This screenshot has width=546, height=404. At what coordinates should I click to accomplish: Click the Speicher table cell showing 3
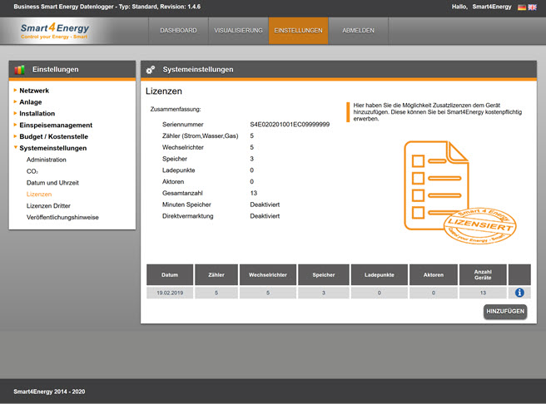[x=324, y=293]
